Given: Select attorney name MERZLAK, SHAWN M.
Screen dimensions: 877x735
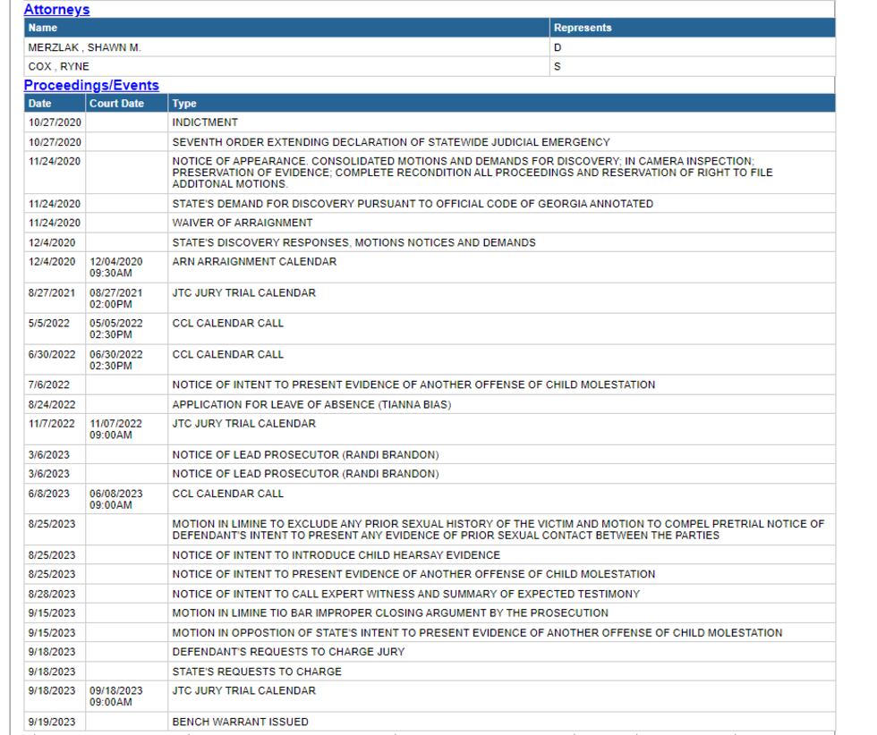Looking at the screenshot, I should [x=84, y=47].
